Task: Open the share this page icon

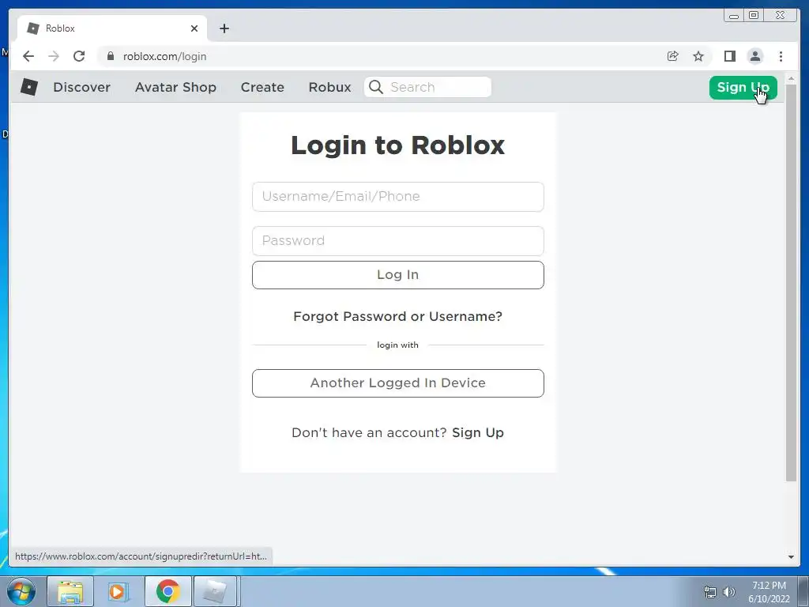Action: click(673, 56)
